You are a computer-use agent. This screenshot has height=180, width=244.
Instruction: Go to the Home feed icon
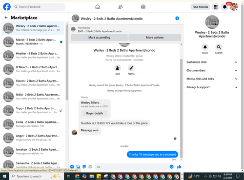98,7
